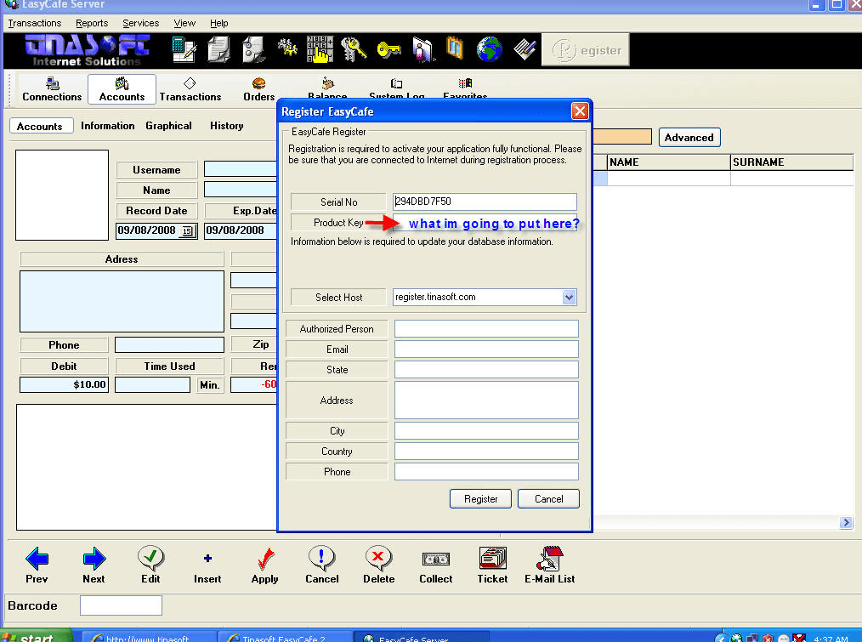Image resolution: width=862 pixels, height=642 pixels.
Task: Open the Services menu
Action: (x=140, y=23)
